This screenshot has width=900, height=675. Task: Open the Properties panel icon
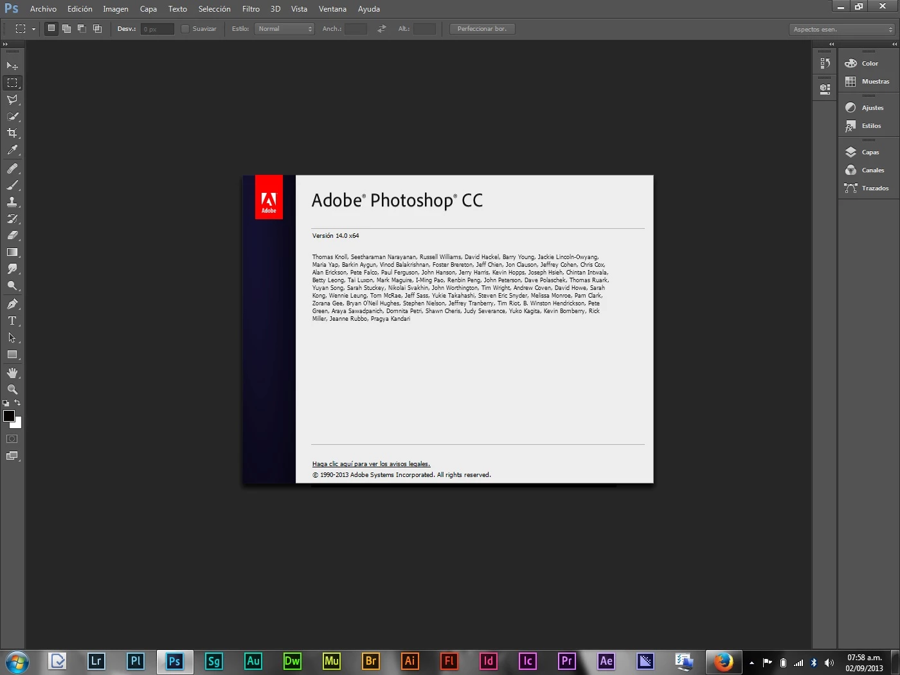pos(825,89)
